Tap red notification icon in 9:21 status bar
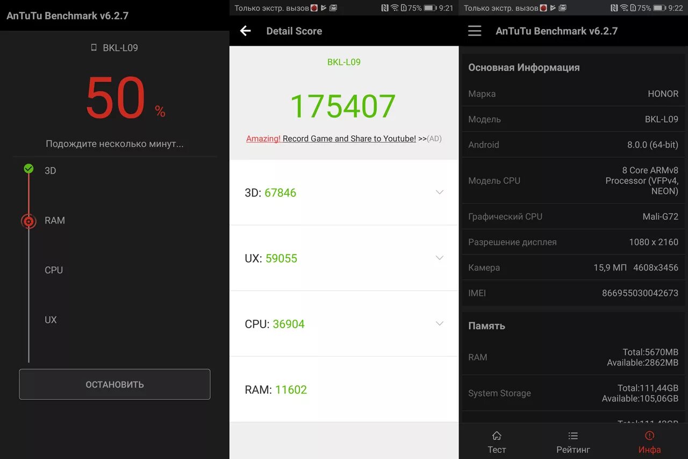 click(314, 8)
